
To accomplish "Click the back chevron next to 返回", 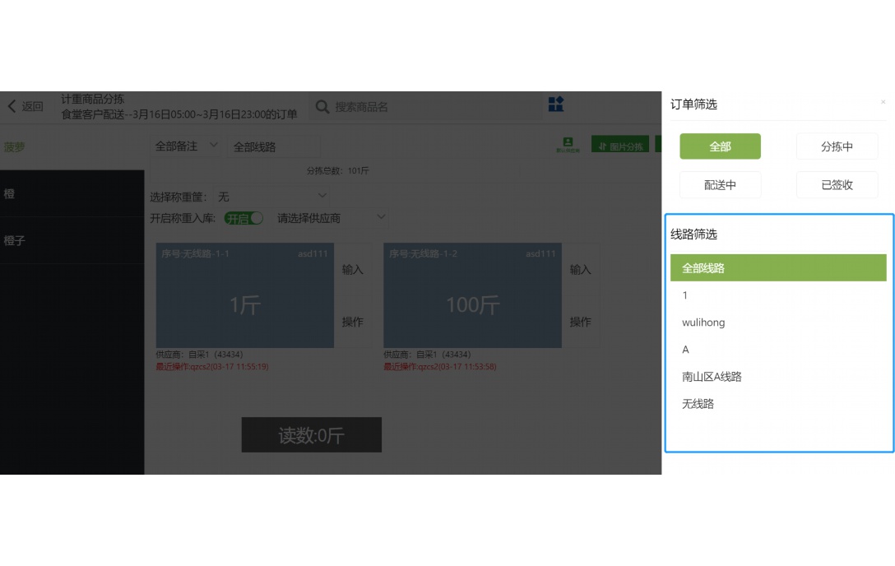I will [x=10, y=106].
